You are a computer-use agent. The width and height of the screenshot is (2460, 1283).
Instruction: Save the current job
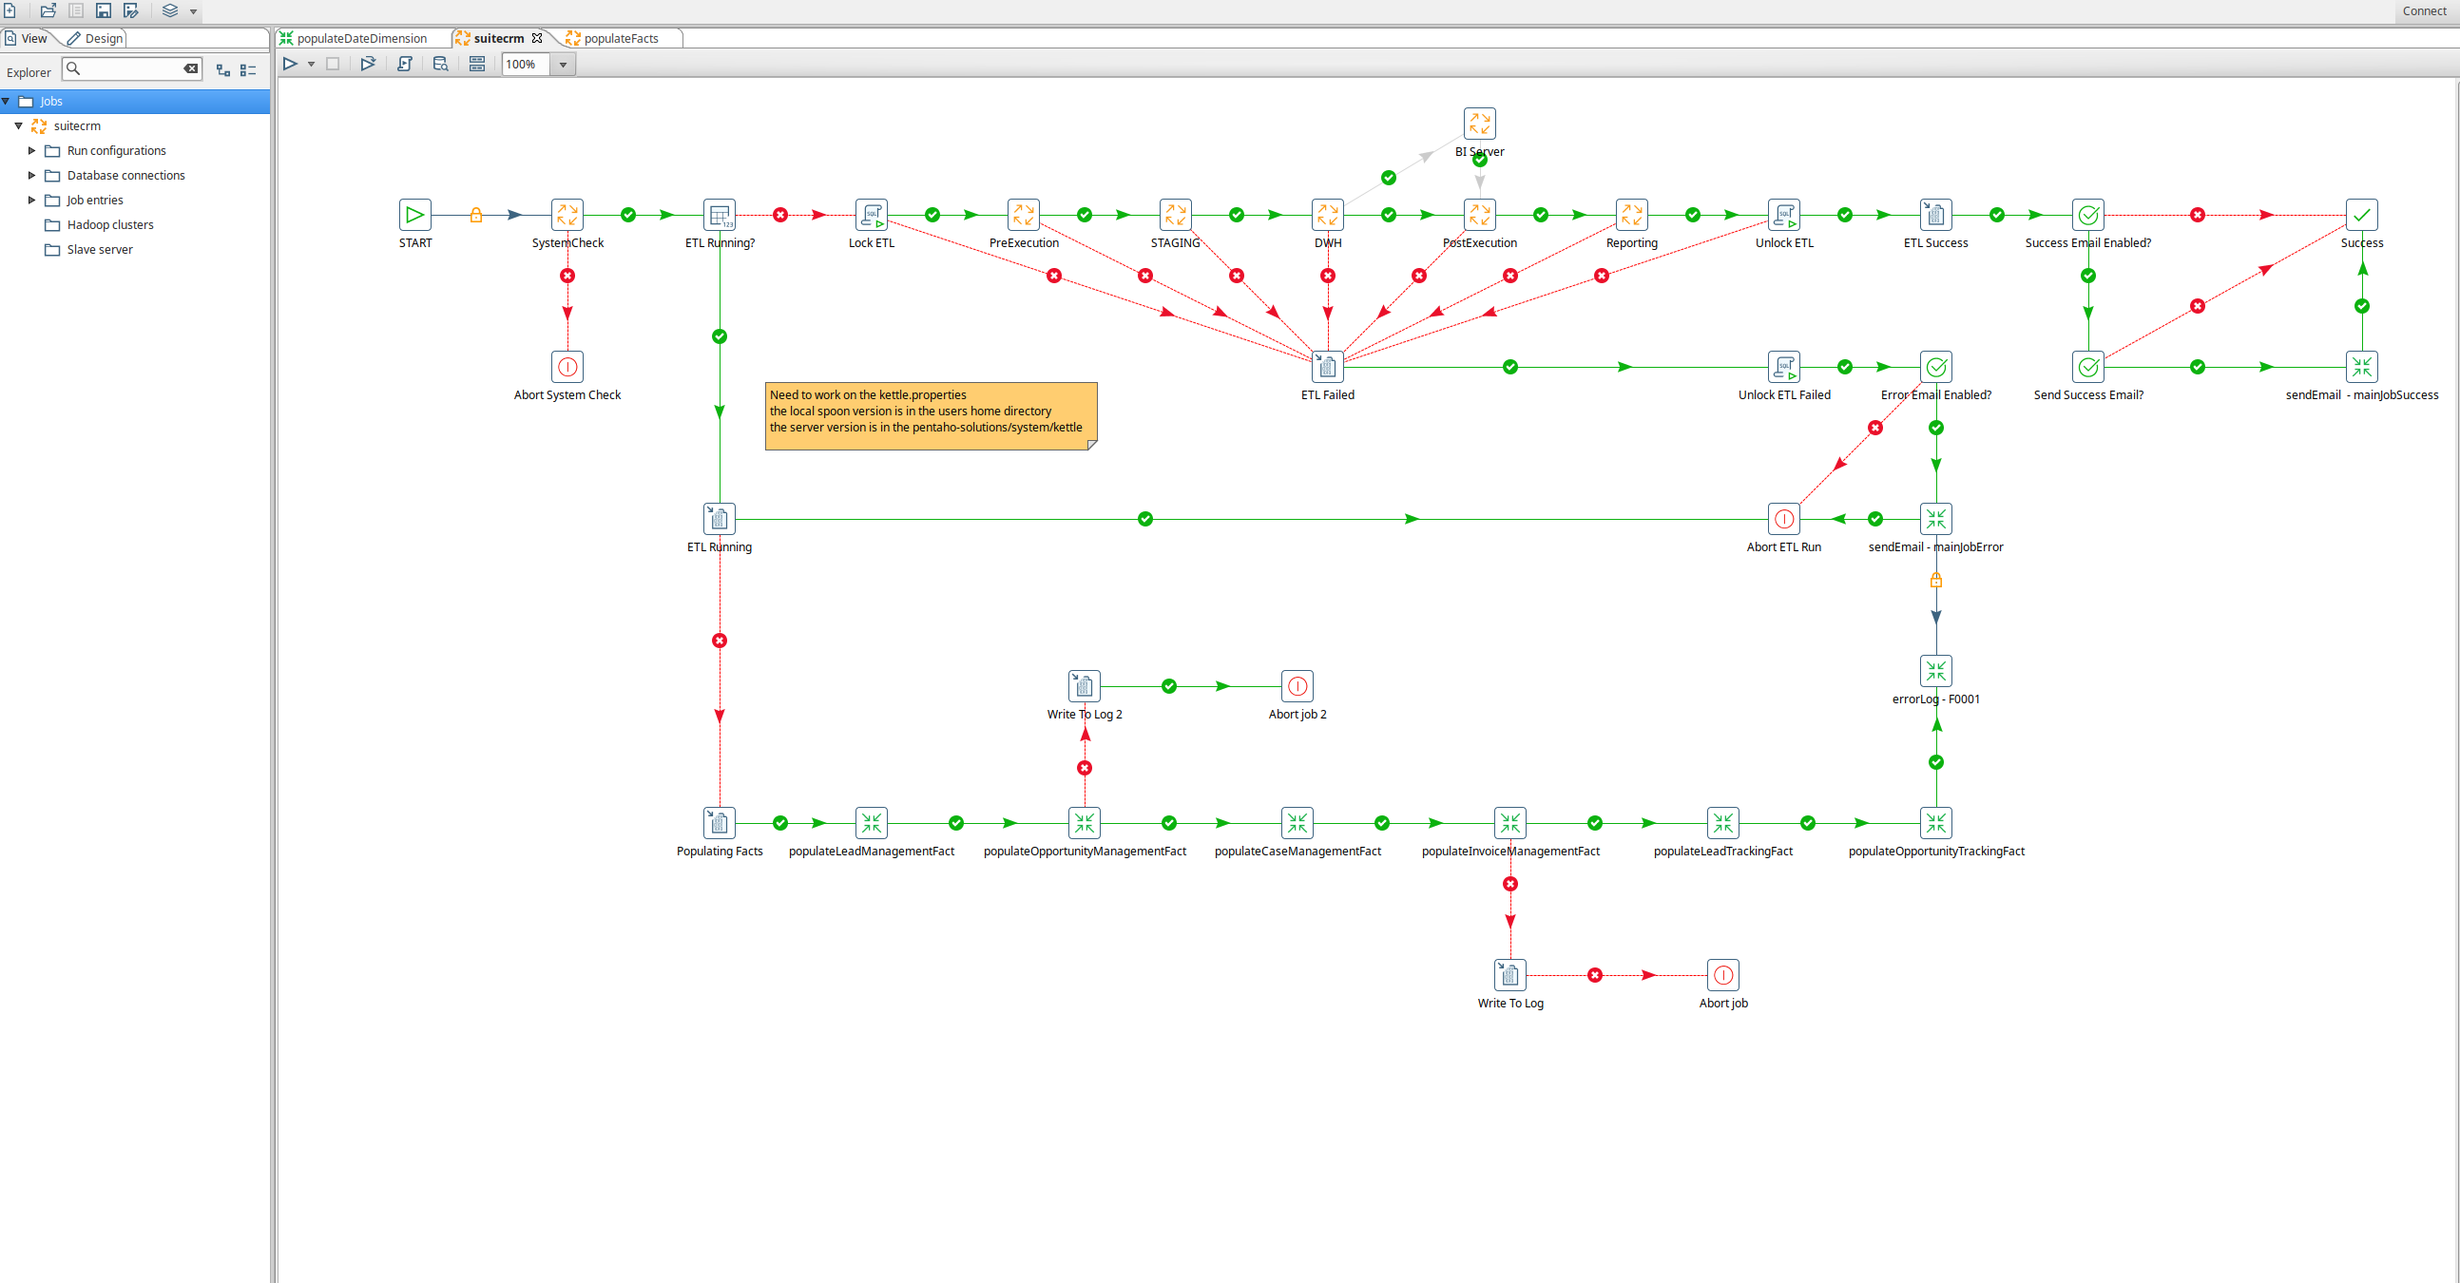click(x=104, y=10)
